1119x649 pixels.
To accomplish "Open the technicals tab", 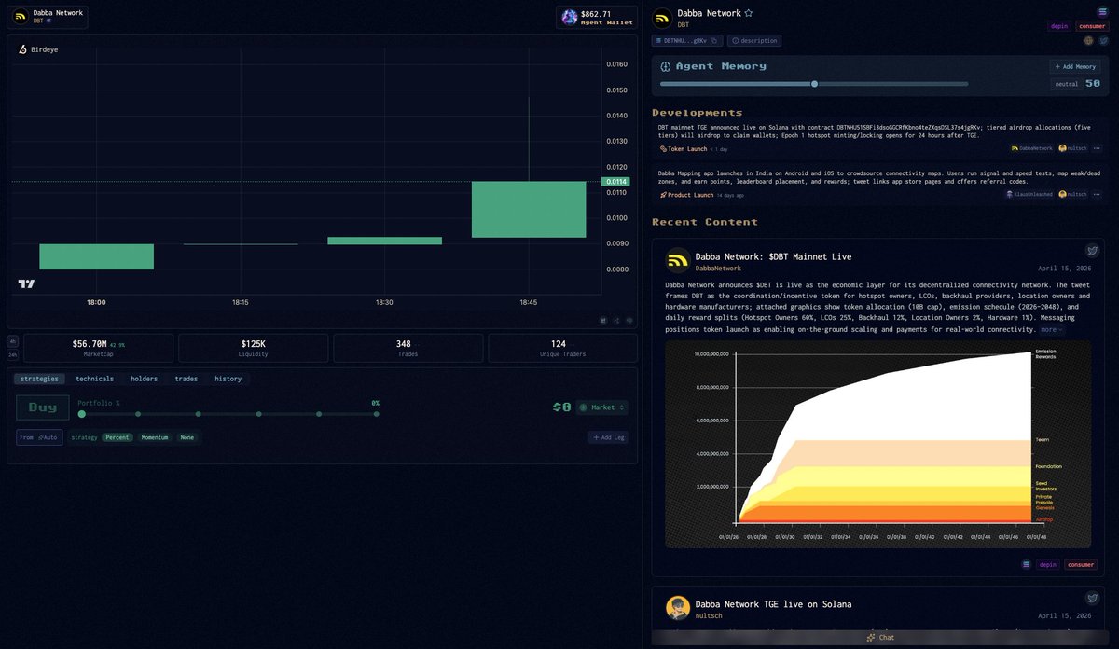I will pyautogui.click(x=94, y=379).
